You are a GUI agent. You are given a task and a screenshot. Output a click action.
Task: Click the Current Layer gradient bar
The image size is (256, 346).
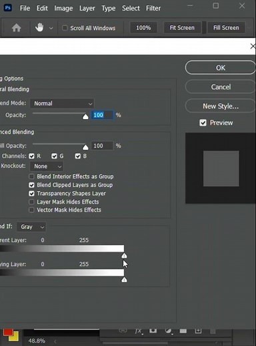62,248
